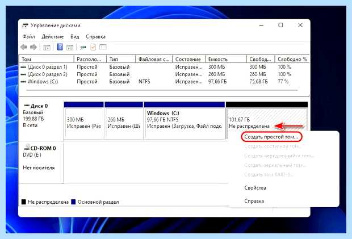Open the Файл menu
Image resolution: width=352 pixels, height=239 pixels.
click(x=28, y=36)
